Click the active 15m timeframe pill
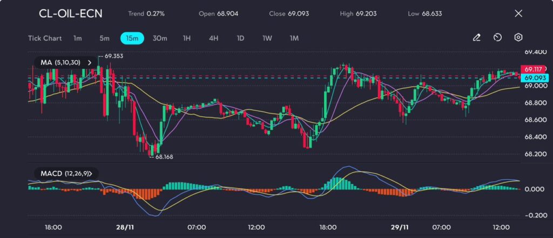The image size is (553, 238). pos(132,38)
